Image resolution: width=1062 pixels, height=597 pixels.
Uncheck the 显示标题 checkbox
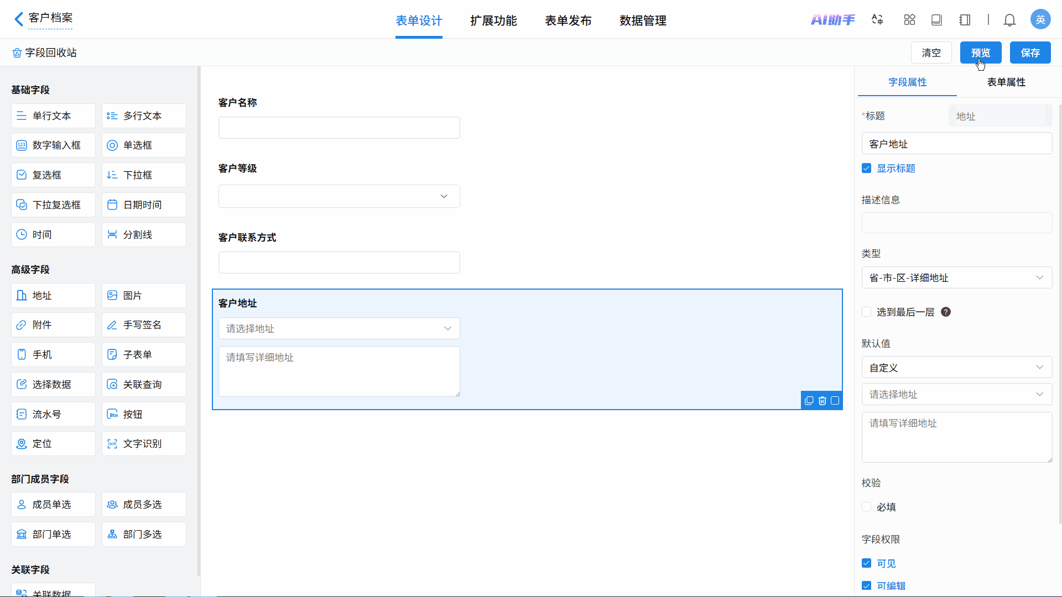pyautogui.click(x=867, y=169)
